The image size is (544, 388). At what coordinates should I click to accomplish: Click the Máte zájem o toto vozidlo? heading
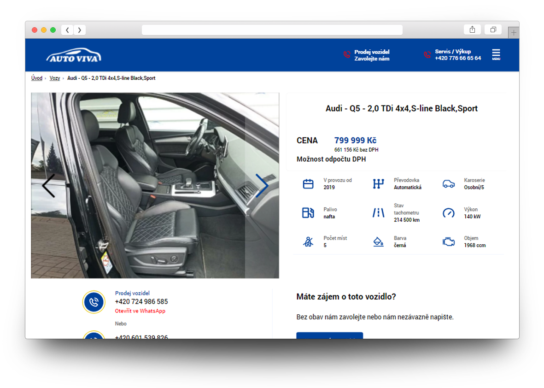346,297
